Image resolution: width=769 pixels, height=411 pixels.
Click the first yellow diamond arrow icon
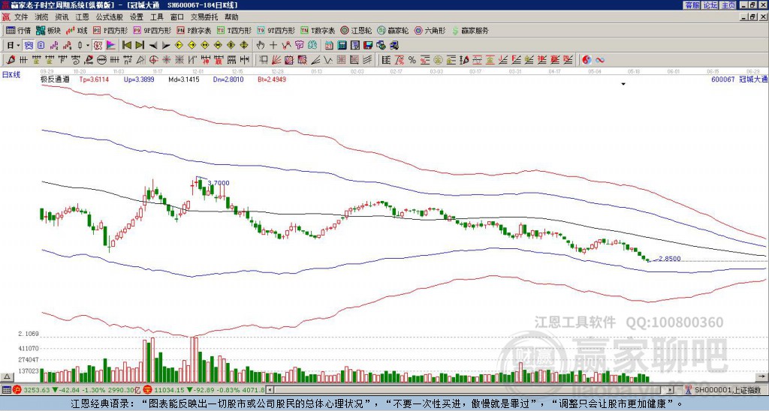click(x=179, y=45)
